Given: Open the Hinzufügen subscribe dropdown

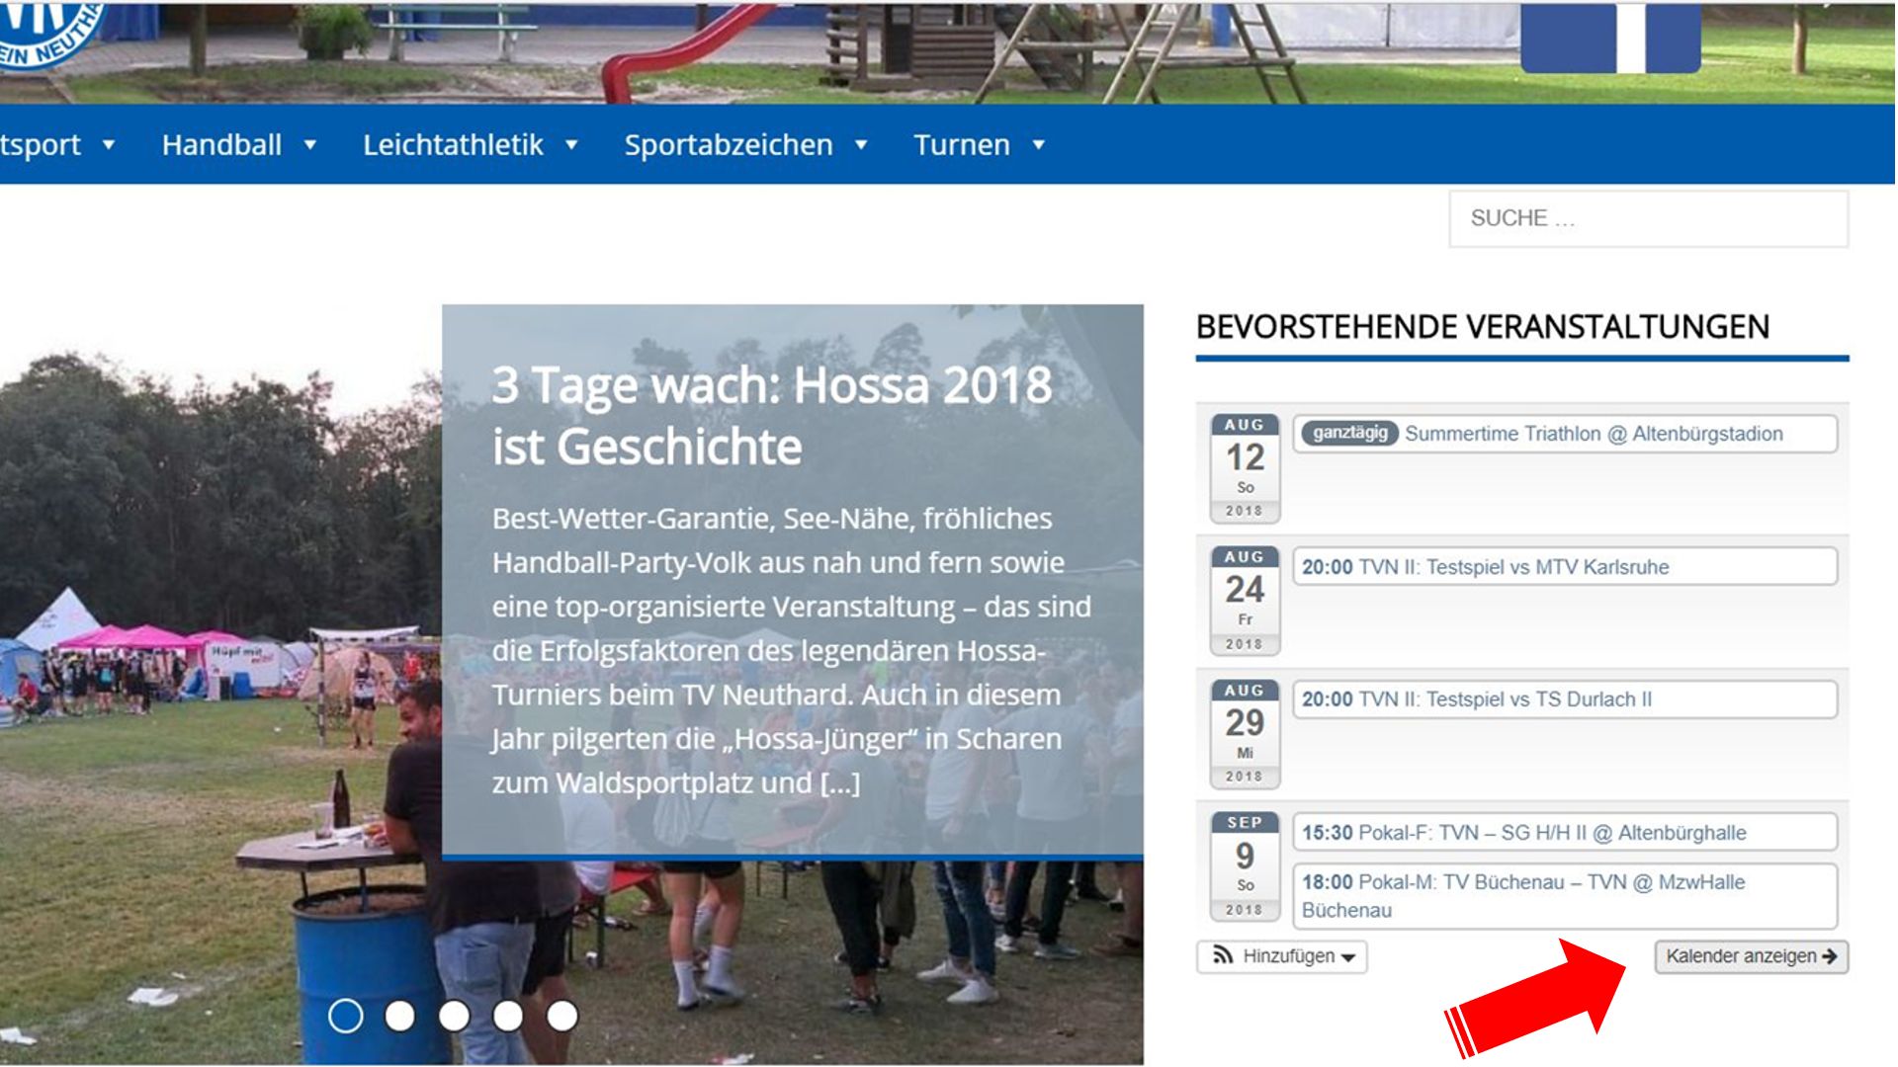Looking at the screenshot, I should (1282, 956).
